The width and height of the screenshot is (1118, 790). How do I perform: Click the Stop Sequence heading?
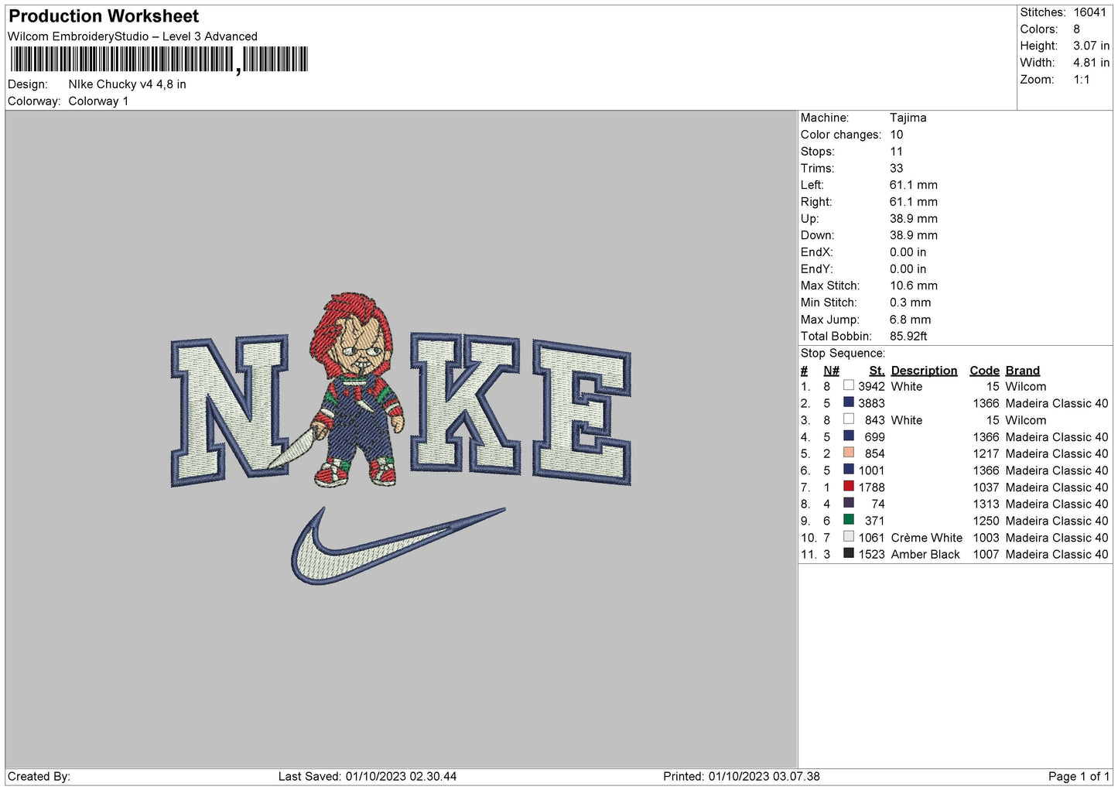click(843, 353)
